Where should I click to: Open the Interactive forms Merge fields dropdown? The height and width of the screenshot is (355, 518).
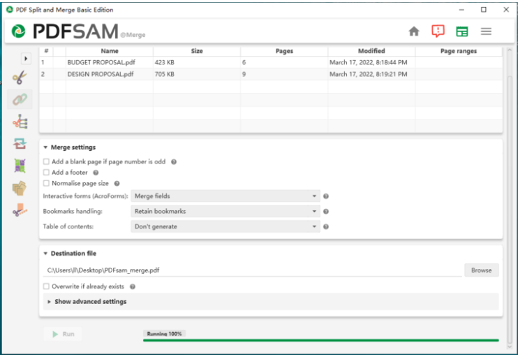pos(225,196)
